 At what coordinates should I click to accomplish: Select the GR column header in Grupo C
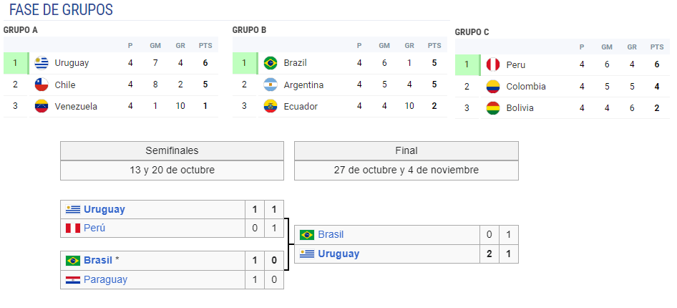coord(632,47)
